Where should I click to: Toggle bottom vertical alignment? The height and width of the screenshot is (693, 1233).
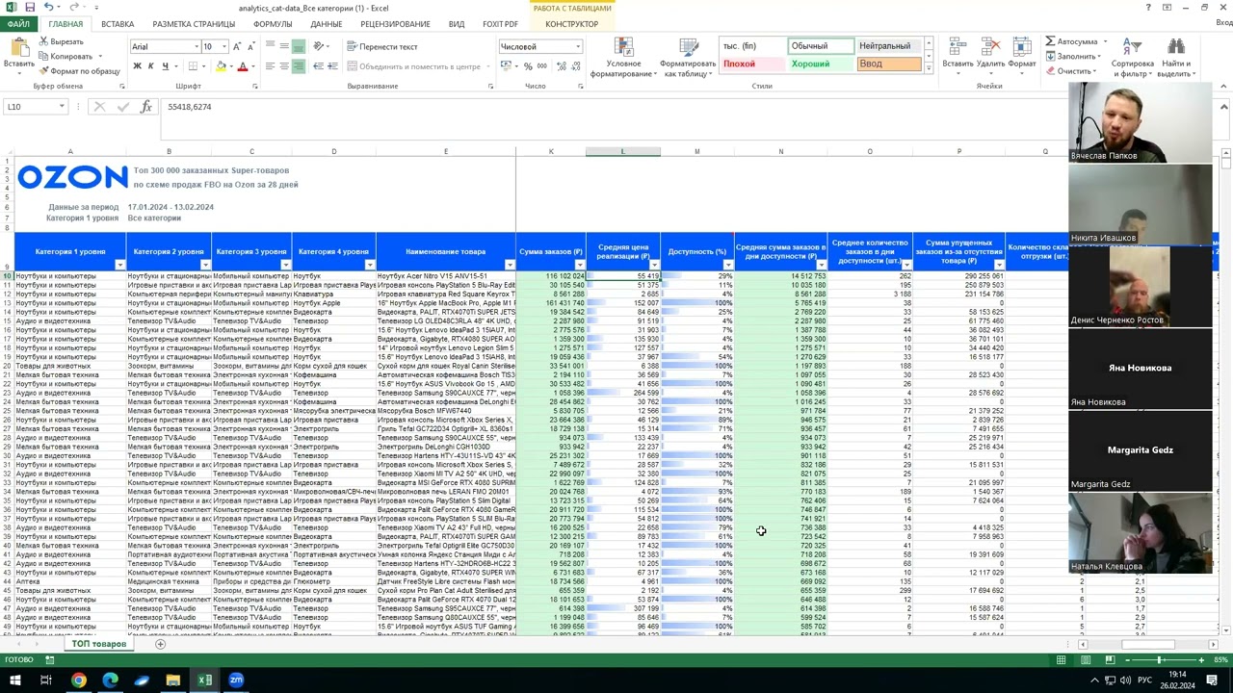point(299,46)
